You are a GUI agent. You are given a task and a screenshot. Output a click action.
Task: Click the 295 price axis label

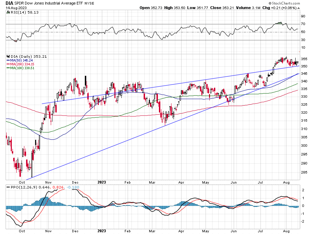point(304,154)
